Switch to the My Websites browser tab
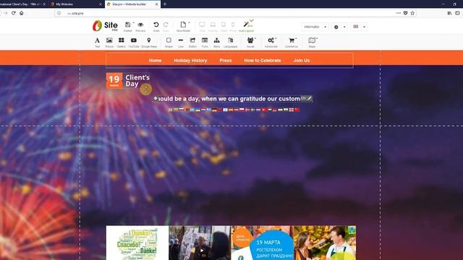The height and width of the screenshot is (260, 463). (x=76, y=4)
